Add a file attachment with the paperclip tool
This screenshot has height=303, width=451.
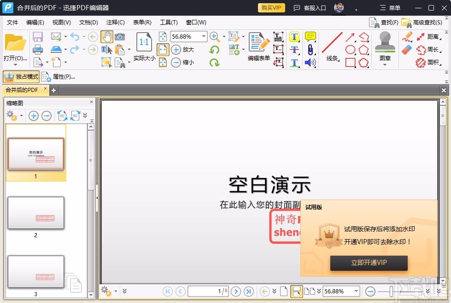tap(310, 50)
